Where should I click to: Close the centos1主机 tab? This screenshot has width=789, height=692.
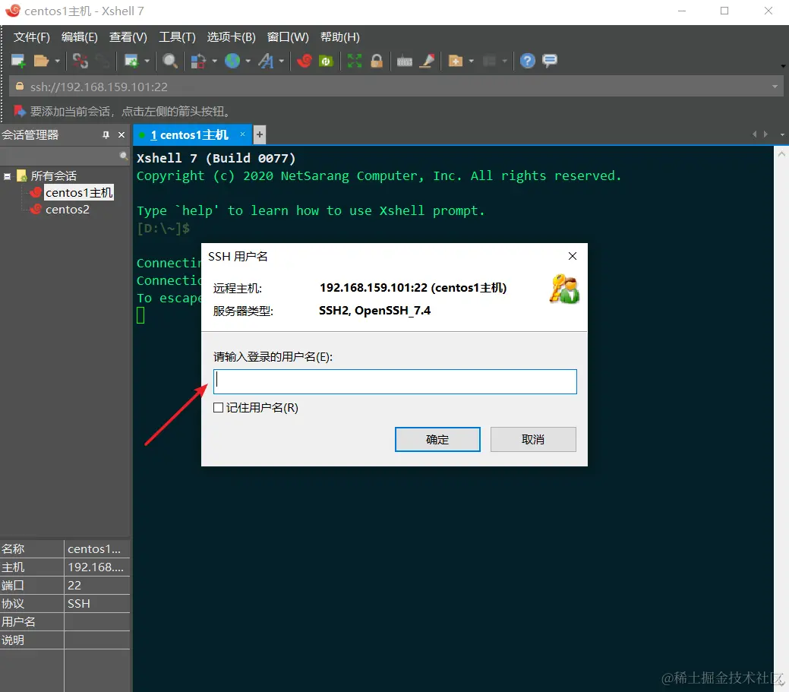coord(242,134)
